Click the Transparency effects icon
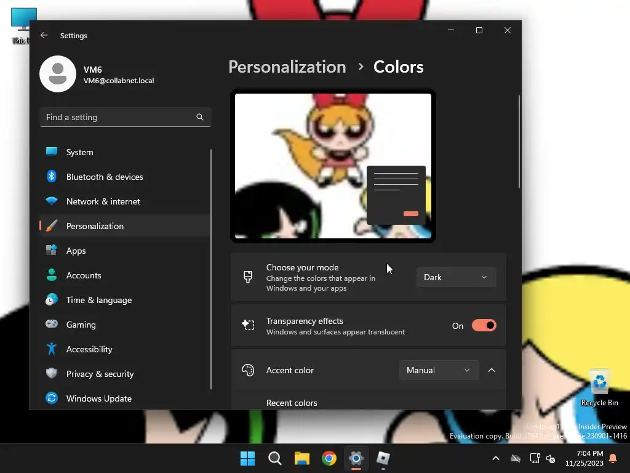The width and height of the screenshot is (630, 473). pos(248,325)
